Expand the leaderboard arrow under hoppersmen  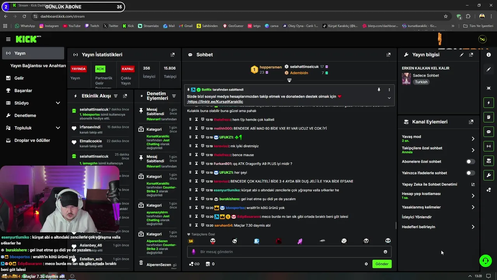pyautogui.click(x=289, y=80)
